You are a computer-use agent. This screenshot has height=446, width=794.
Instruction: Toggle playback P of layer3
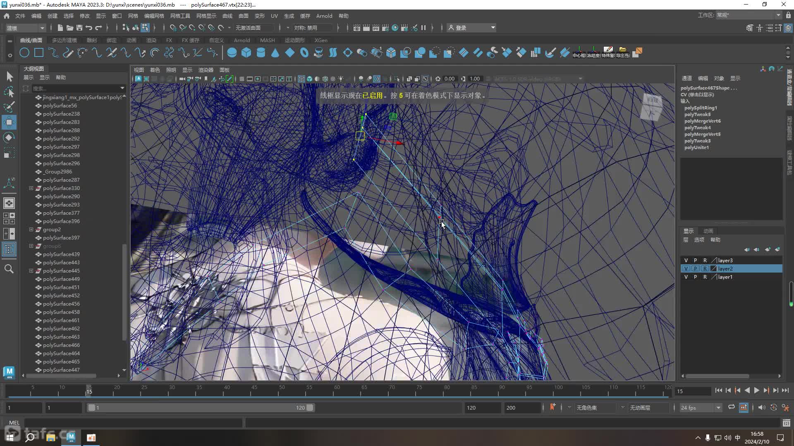click(696, 261)
